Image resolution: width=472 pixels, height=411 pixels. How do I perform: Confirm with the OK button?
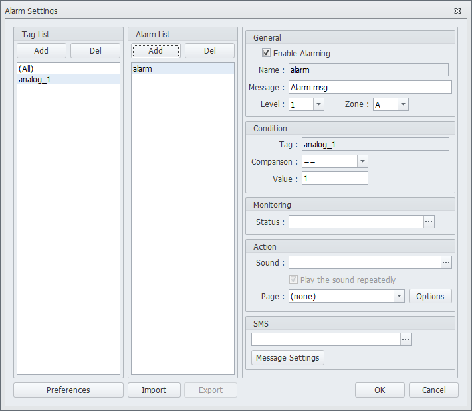click(380, 390)
